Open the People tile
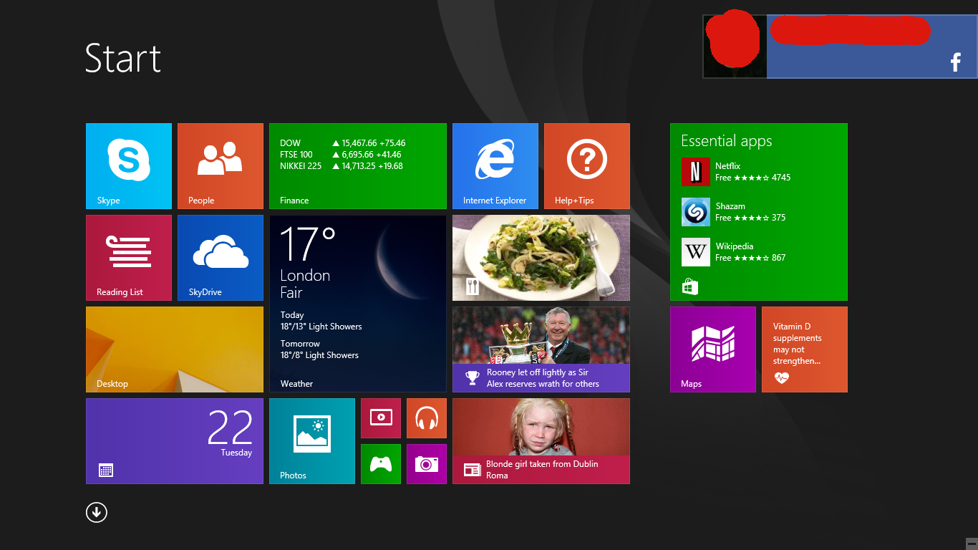 click(221, 166)
